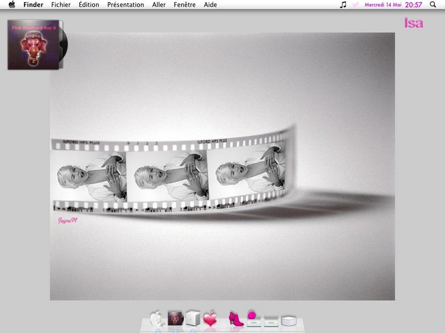Open the Finder menu
Viewport: 445px width, 333px height.
[33, 4]
